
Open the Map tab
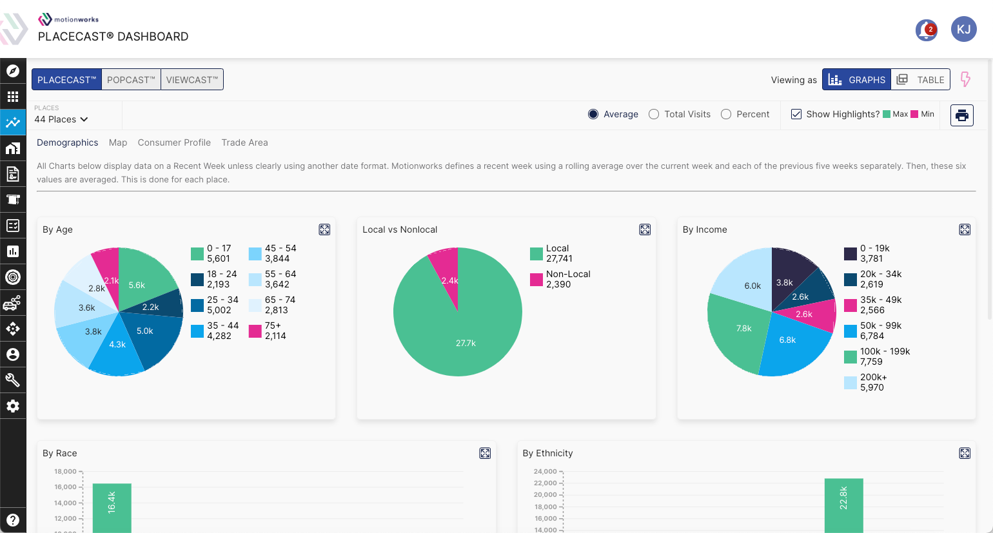click(x=118, y=142)
